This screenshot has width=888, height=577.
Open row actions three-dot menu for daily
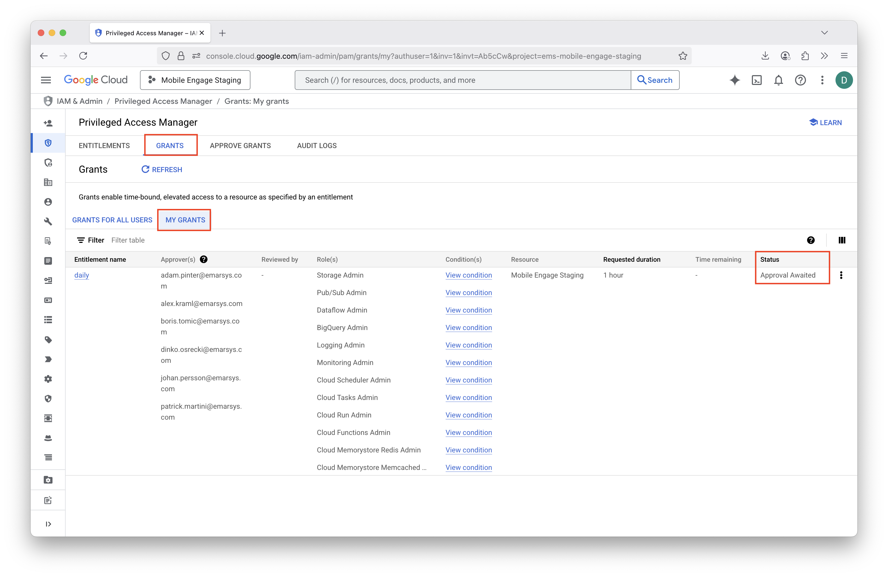point(841,275)
